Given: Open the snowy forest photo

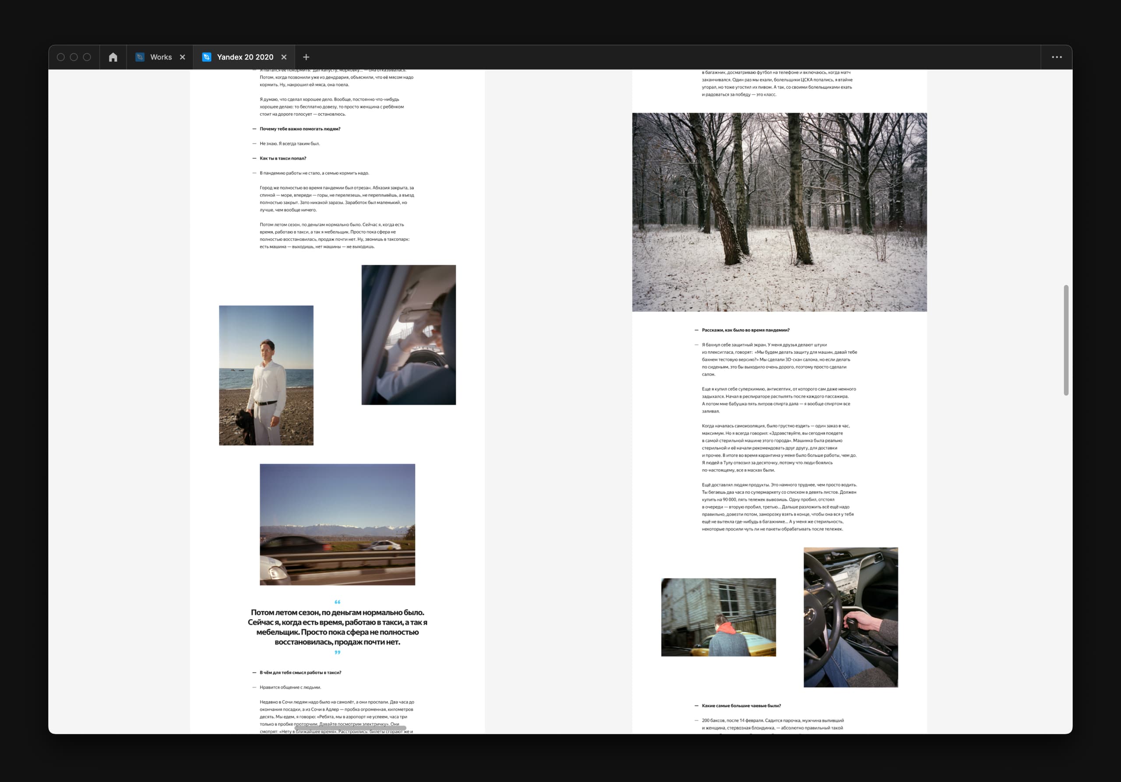Looking at the screenshot, I should [779, 212].
